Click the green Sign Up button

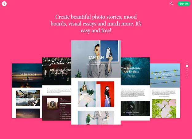[x=184, y=4]
